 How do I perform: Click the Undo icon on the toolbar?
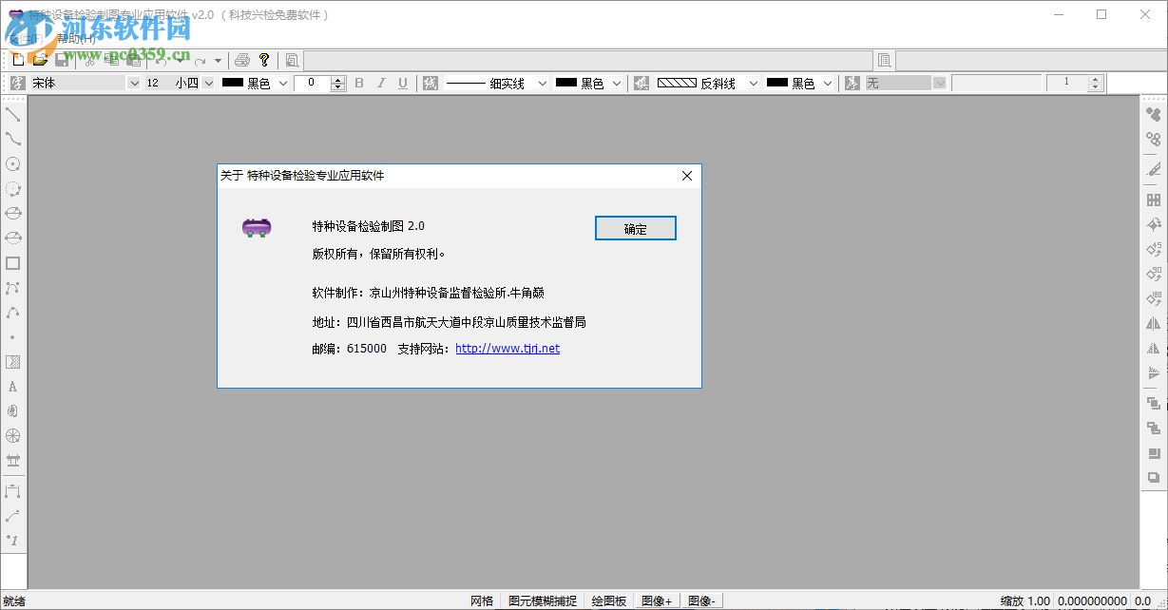161,60
